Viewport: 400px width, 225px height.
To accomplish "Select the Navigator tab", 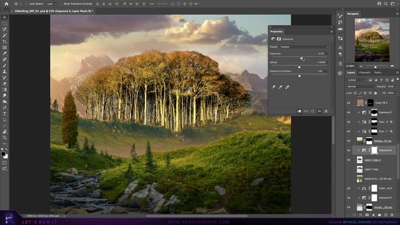I will click(353, 14).
